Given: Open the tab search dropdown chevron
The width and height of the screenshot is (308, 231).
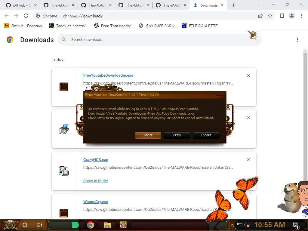Looking at the screenshot, I should [260, 4].
